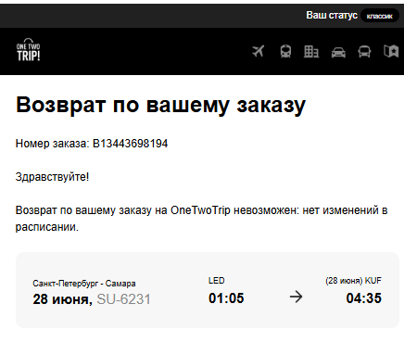Click the 'Санкт-Петербург - Самара' route
This screenshot has width=404, height=342.
pos(84,284)
